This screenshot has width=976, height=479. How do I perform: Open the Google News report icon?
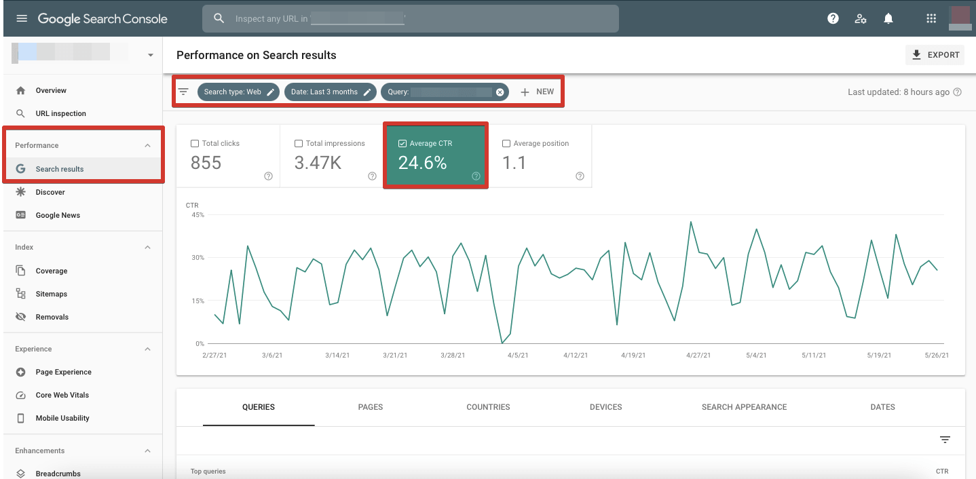coord(21,215)
